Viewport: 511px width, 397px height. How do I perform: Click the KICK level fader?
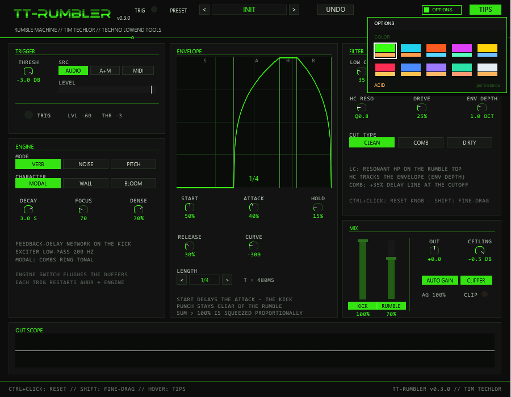coord(363,269)
